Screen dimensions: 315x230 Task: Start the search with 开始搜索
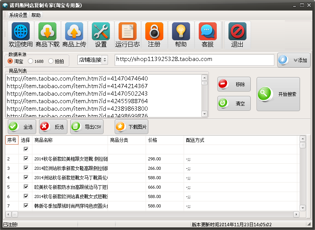click(x=278, y=94)
